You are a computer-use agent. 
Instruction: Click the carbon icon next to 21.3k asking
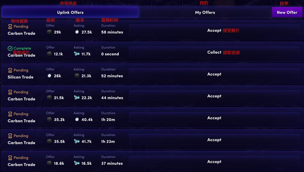point(77,76)
